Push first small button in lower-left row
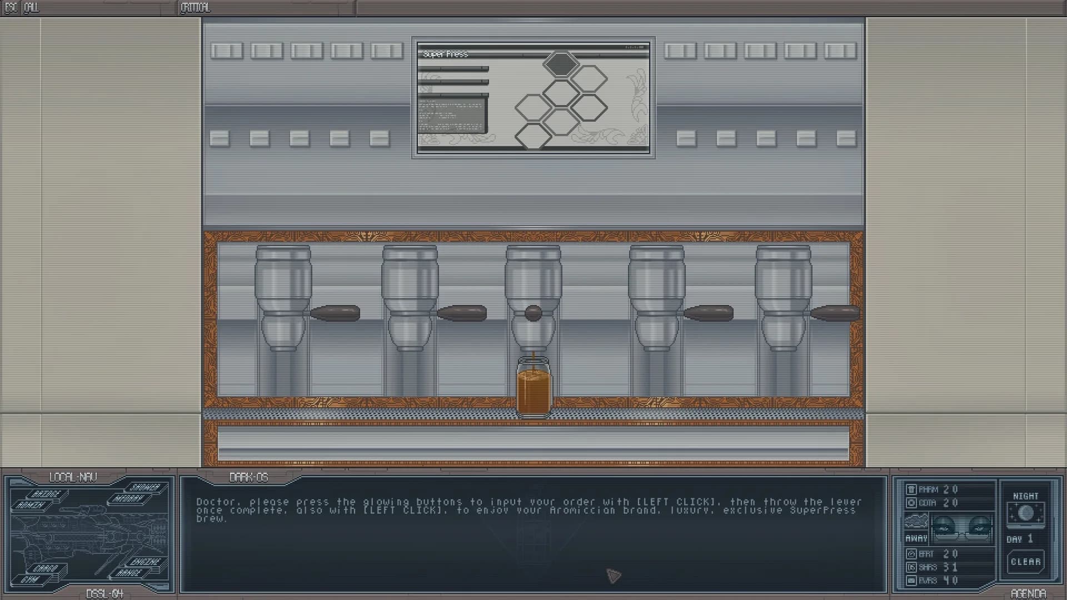The width and height of the screenshot is (1067, 600). (220, 138)
